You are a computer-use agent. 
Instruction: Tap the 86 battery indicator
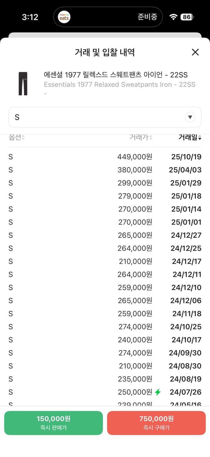point(186,17)
